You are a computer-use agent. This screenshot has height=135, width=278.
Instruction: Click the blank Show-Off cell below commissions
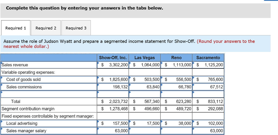(113, 94)
